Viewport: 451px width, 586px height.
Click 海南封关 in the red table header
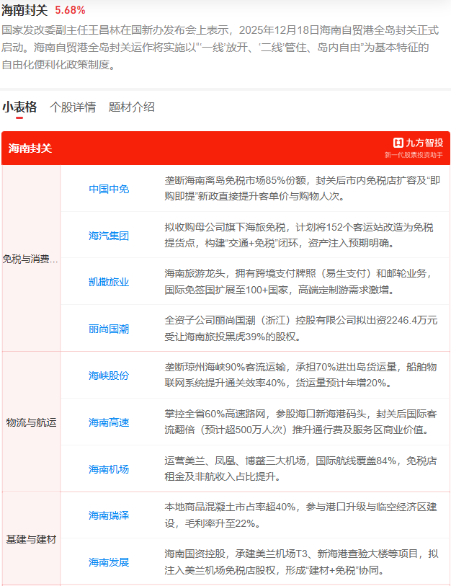pos(30,148)
